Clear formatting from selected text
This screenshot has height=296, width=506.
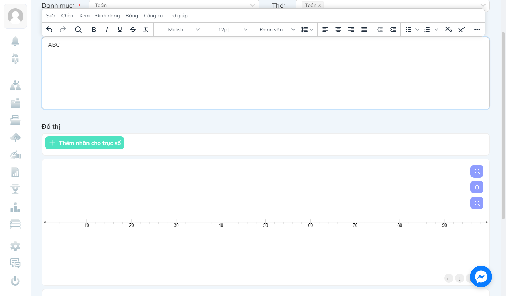click(146, 30)
